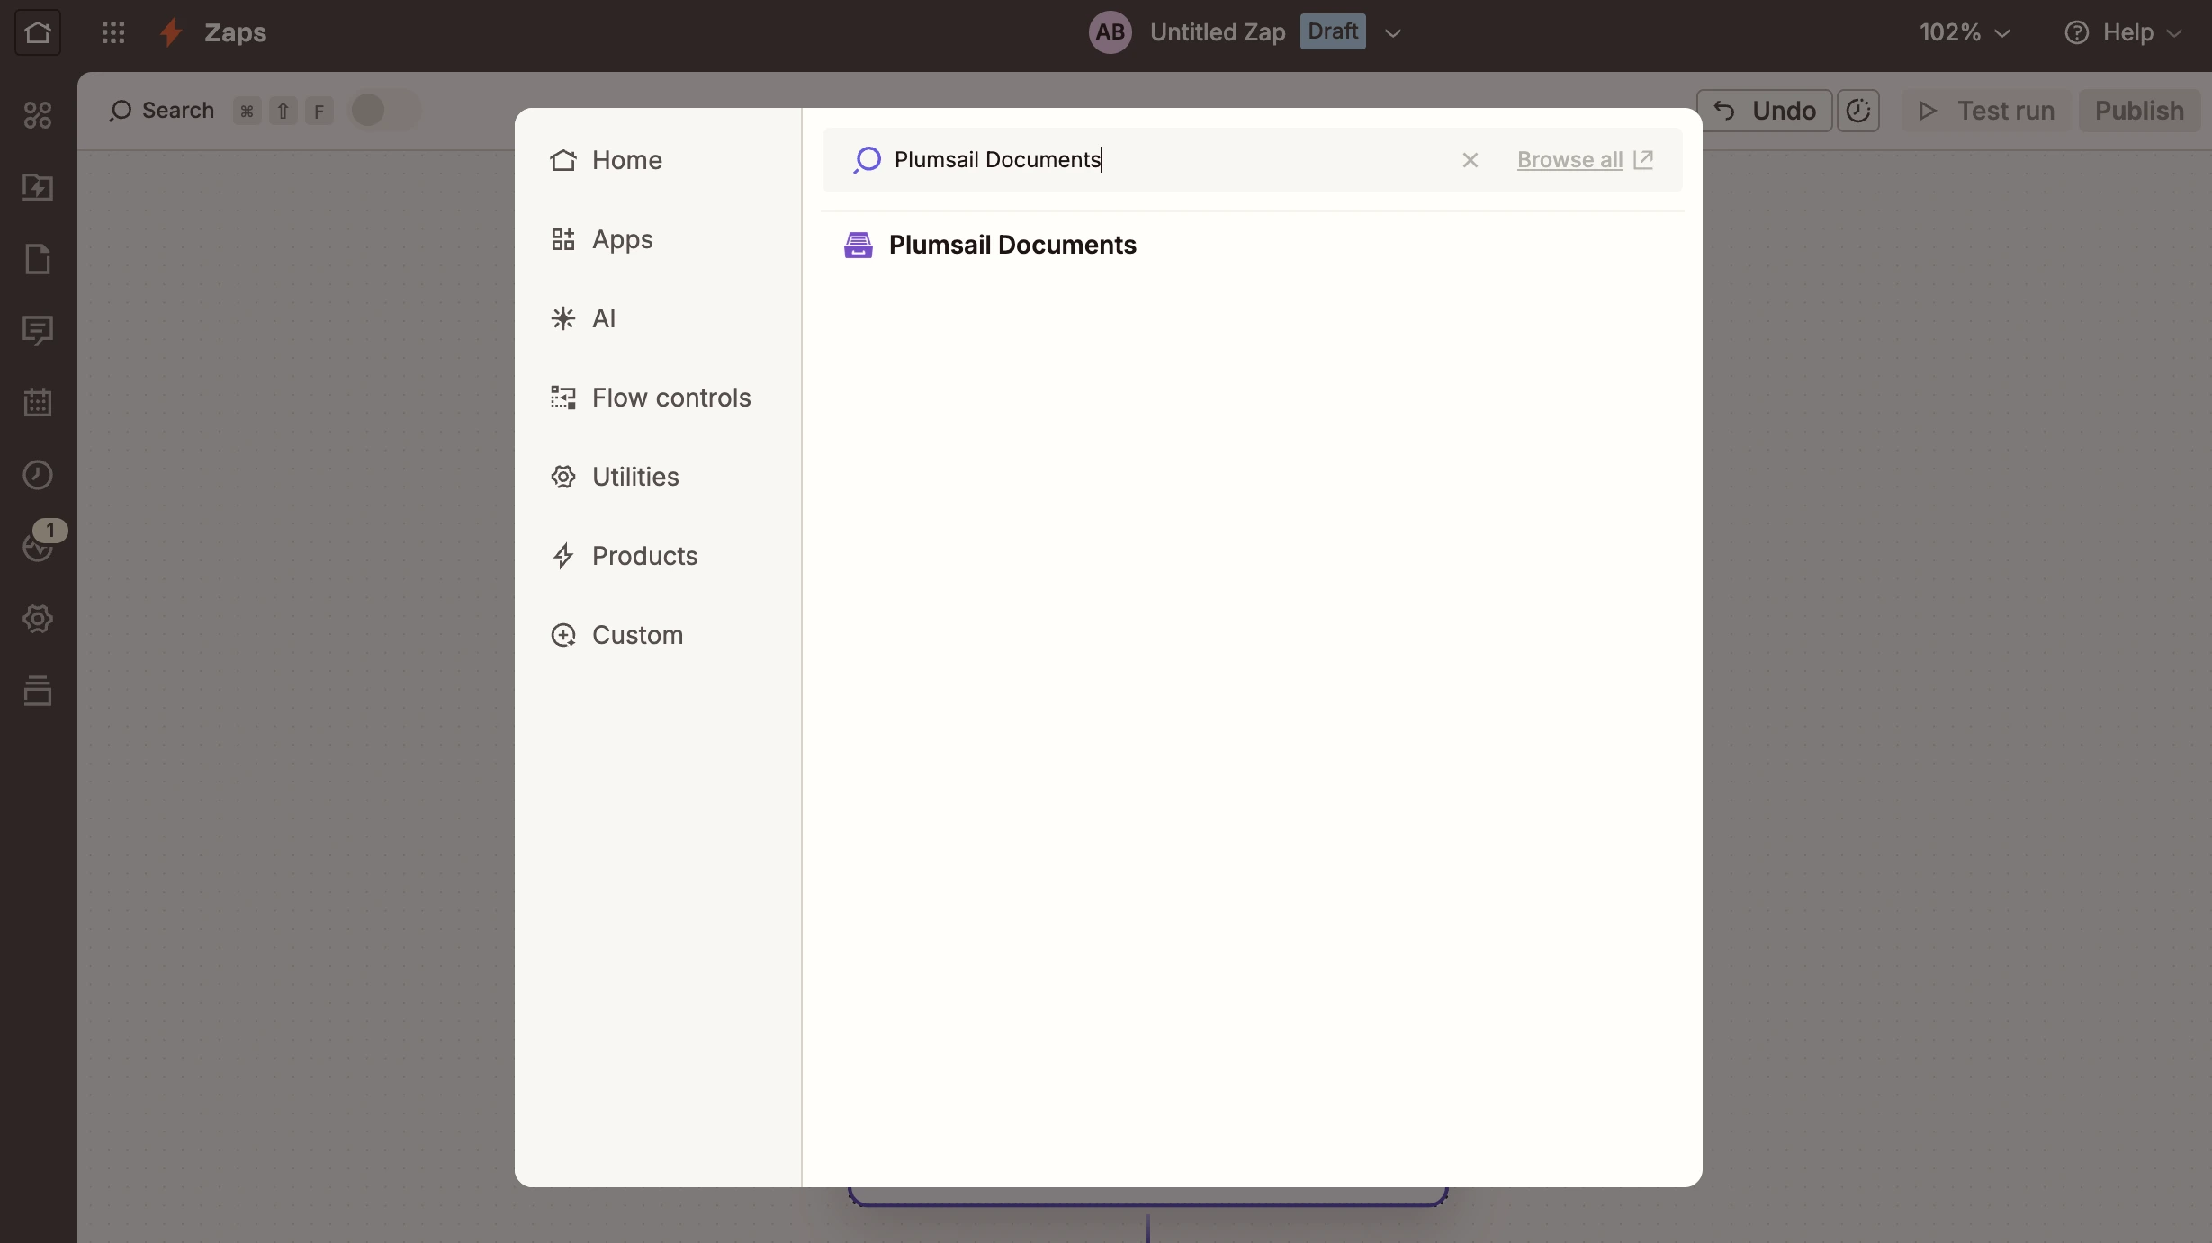2212x1243 pixels.
Task: Click the Draft status badge
Action: (x=1333, y=31)
